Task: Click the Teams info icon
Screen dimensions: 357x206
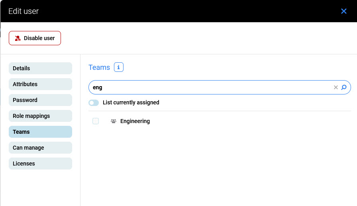Action: pyautogui.click(x=119, y=67)
